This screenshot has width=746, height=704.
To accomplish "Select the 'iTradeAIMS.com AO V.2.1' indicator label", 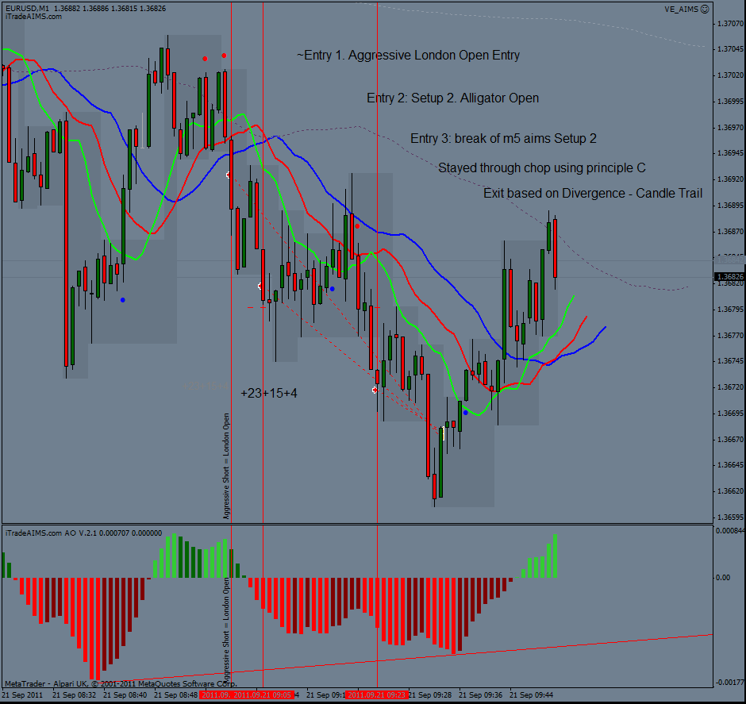I will pyautogui.click(x=51, y=533).
